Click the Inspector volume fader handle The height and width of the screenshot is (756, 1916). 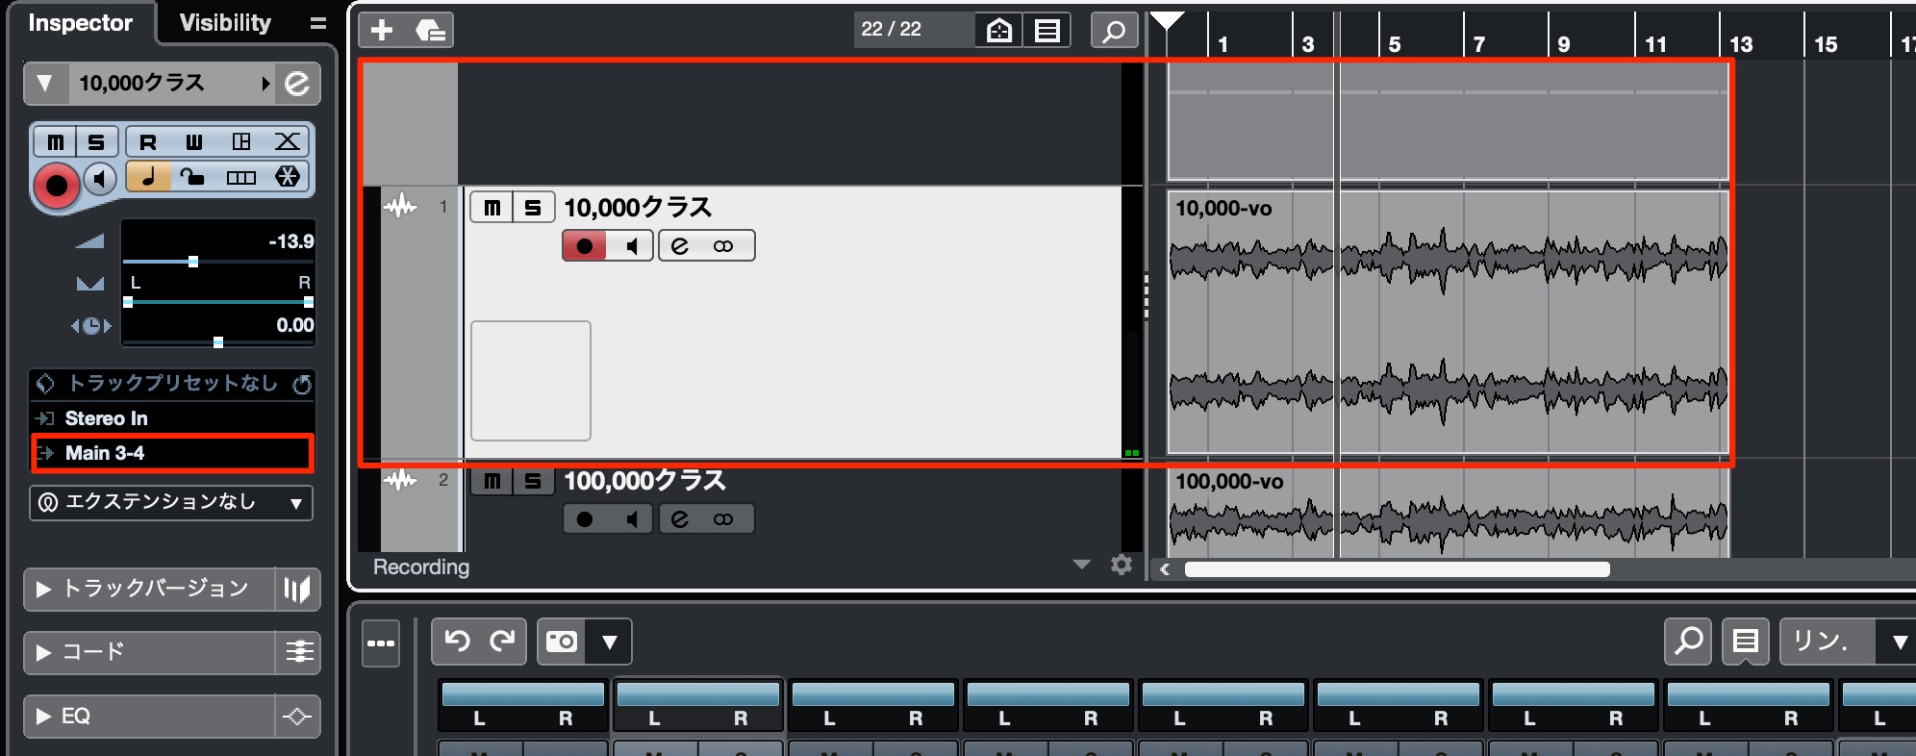coord(193,262)
